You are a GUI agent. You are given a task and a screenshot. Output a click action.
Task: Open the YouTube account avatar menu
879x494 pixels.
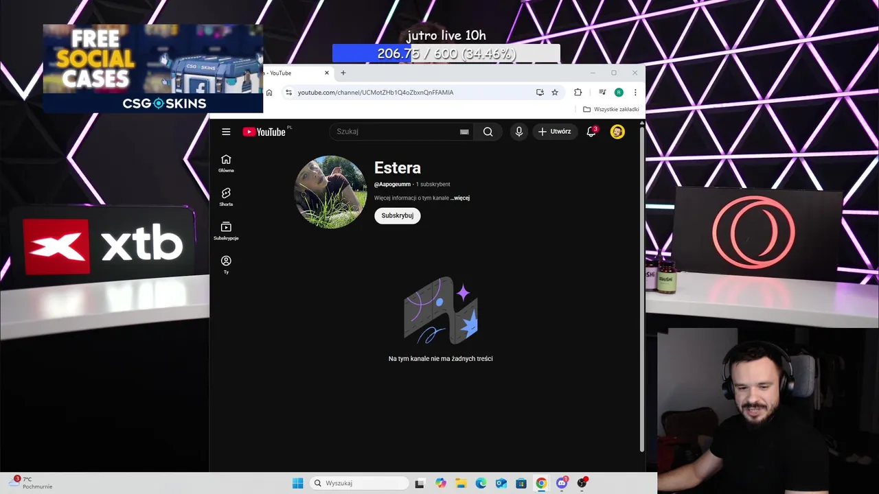[x=617, y=132]
